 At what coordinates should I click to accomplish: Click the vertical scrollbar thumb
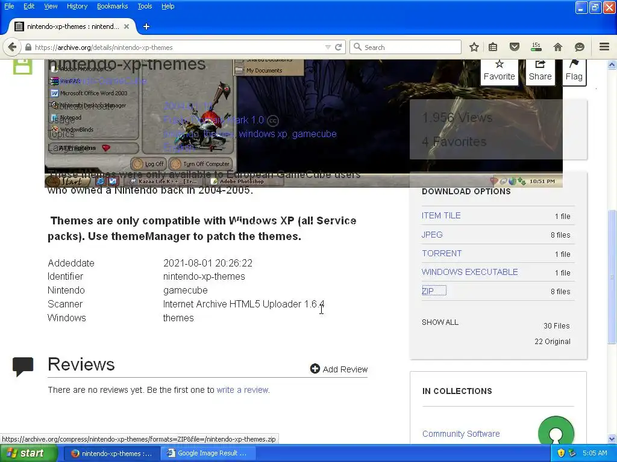(x=612, y=277)
